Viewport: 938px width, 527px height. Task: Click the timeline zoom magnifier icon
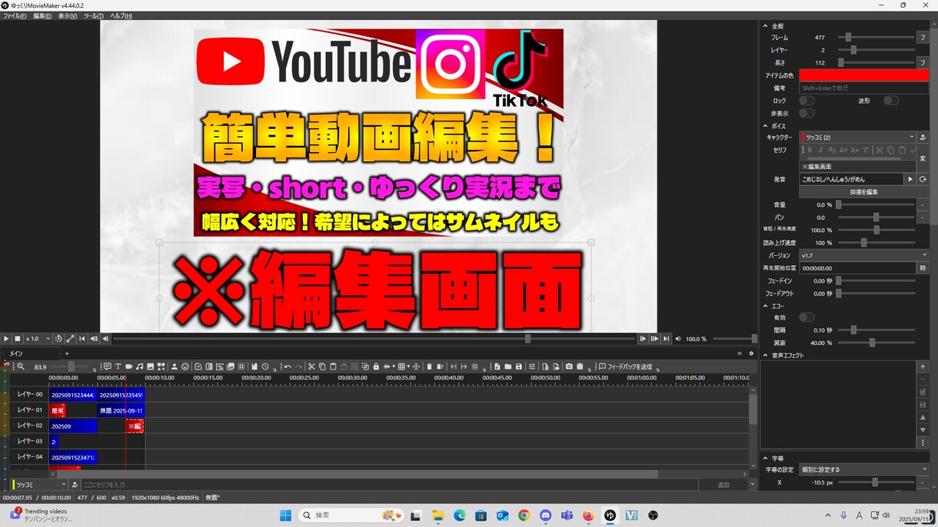point(21,366)
